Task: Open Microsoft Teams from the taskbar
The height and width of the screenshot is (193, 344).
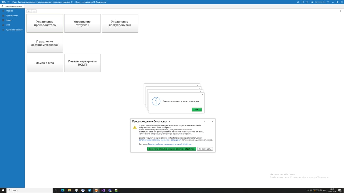Action: (110, 190)
